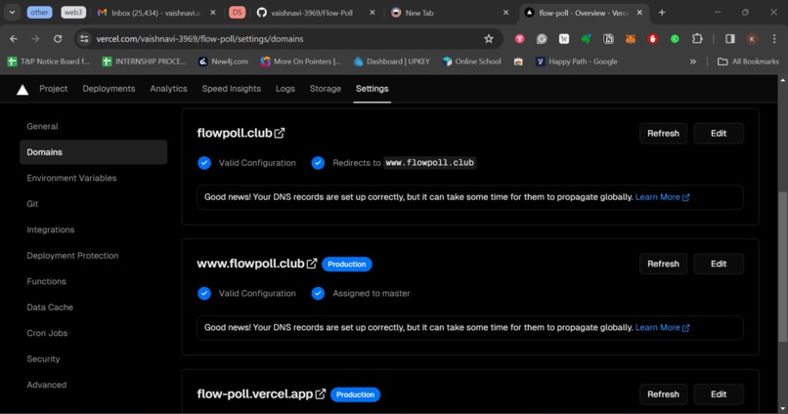Open the Storage tab
The width and height of the screenshot is (788, 414).
coord(326,88)
